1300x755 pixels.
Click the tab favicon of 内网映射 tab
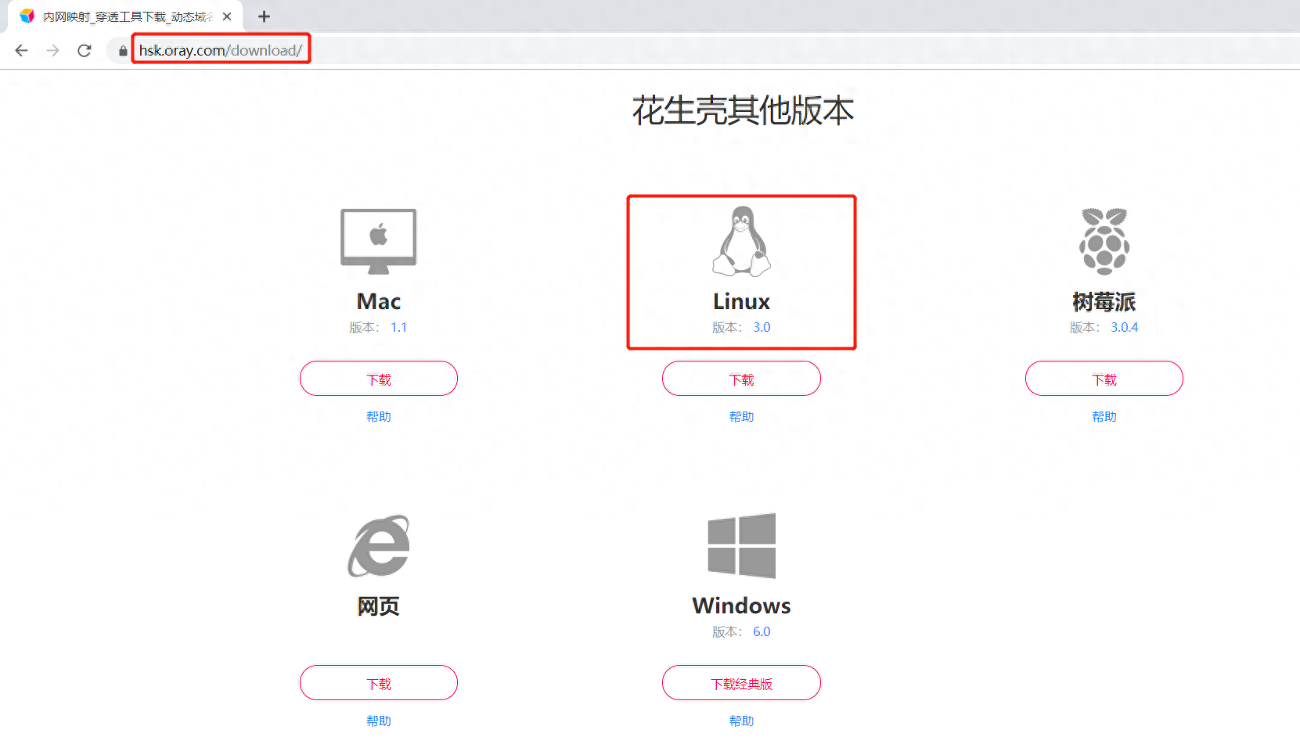coord(27,16)
